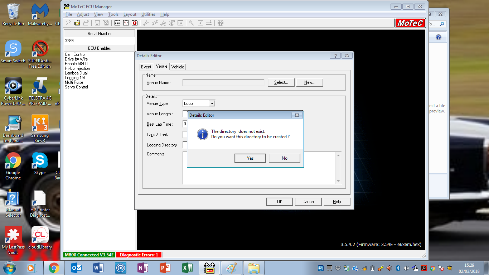This screenshot has width=489, height=275.
Task: Open the Layout menu
Action: (x=130, y=14)
